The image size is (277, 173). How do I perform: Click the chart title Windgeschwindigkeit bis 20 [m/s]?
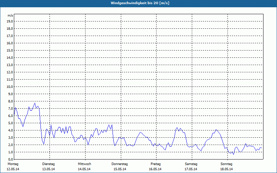coord(140,3)
